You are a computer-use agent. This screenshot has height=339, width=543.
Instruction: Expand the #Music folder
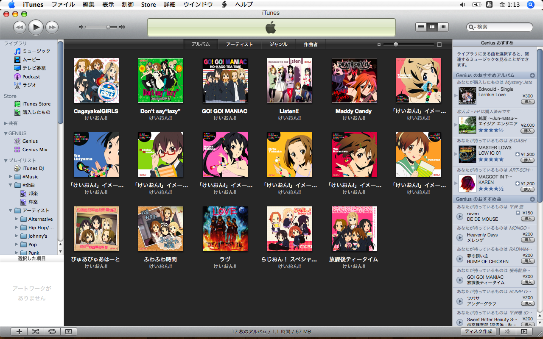[x=11, y=177]
